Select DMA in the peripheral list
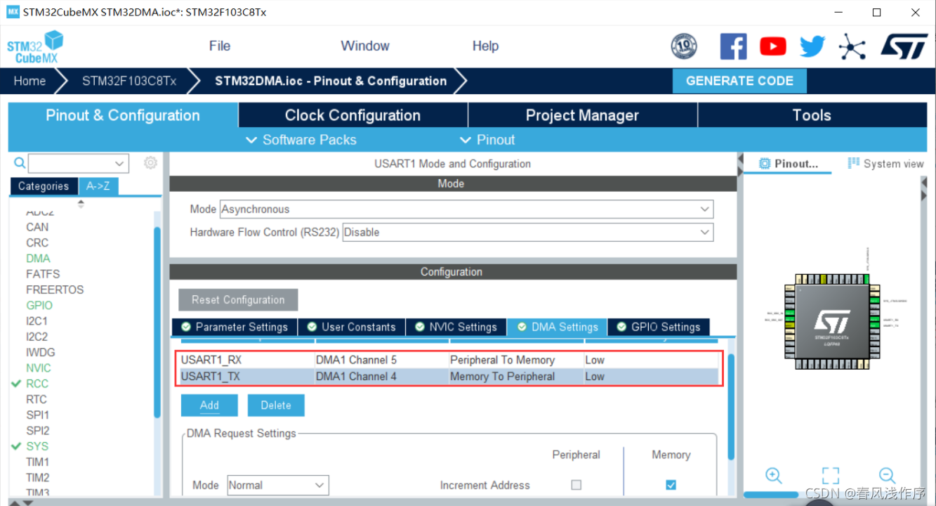Viewport: 936px width, 506px height. [38, 259]
